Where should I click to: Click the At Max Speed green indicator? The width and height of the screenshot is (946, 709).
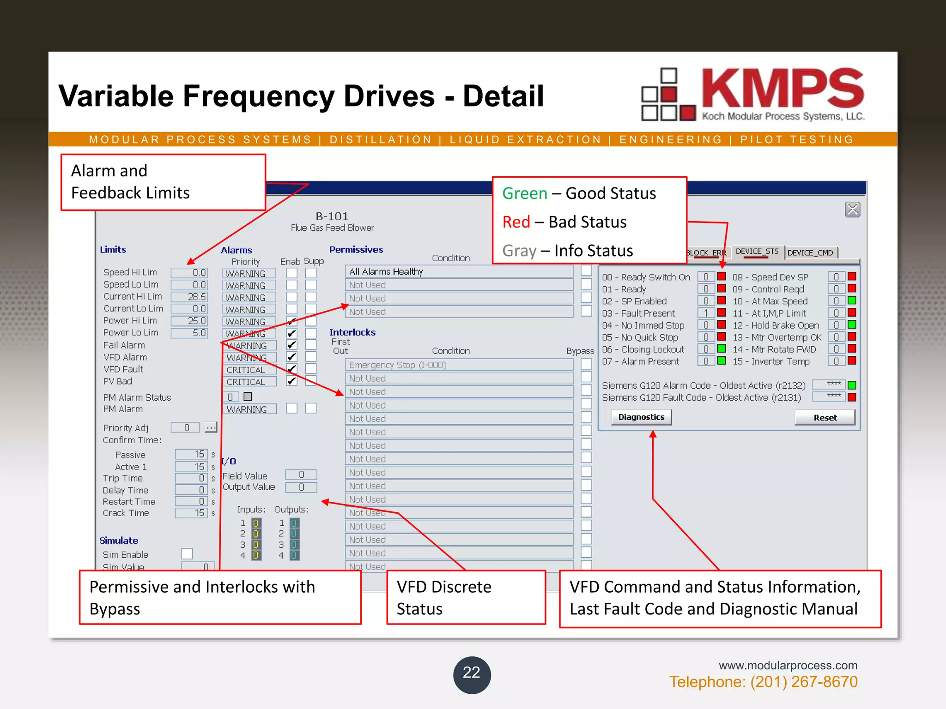pos(852,300)
